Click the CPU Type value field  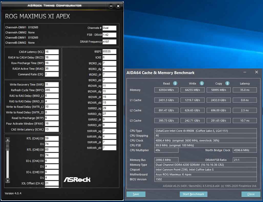(205, 130)
